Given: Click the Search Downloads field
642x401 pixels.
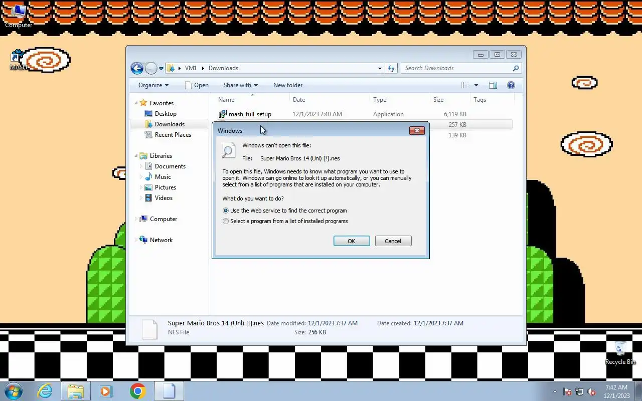Looking at the screenshot, I should click(461, 68).
